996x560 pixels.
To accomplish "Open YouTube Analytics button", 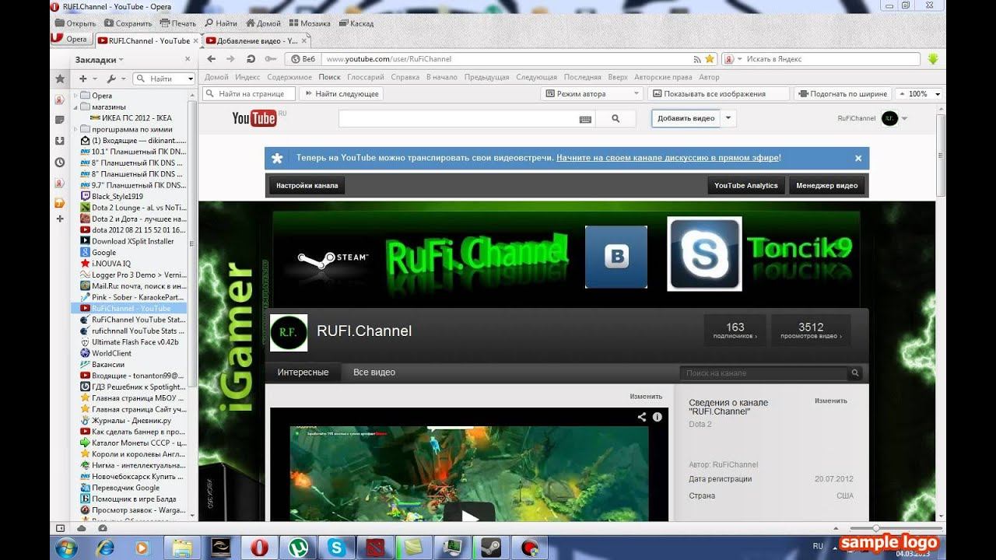I will (746, 186).
